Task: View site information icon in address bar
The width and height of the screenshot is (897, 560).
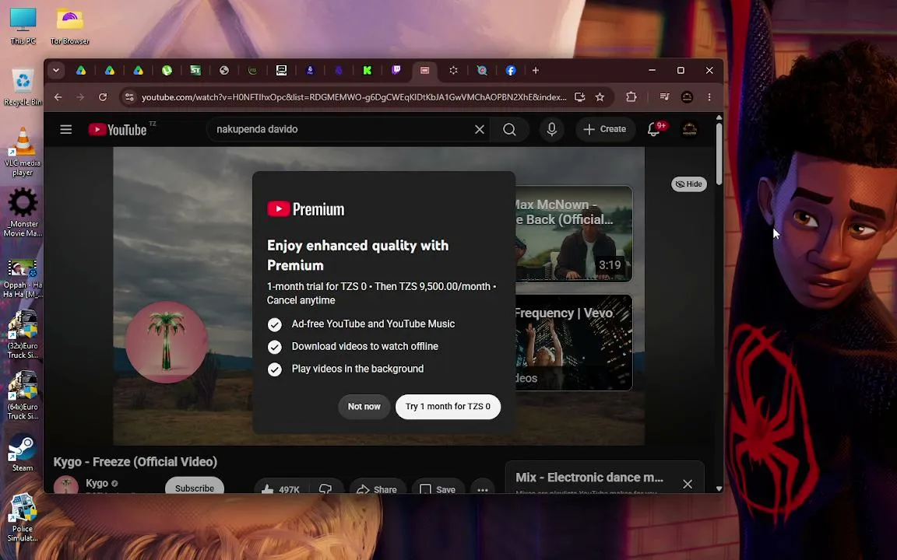Action: (129, 97)
